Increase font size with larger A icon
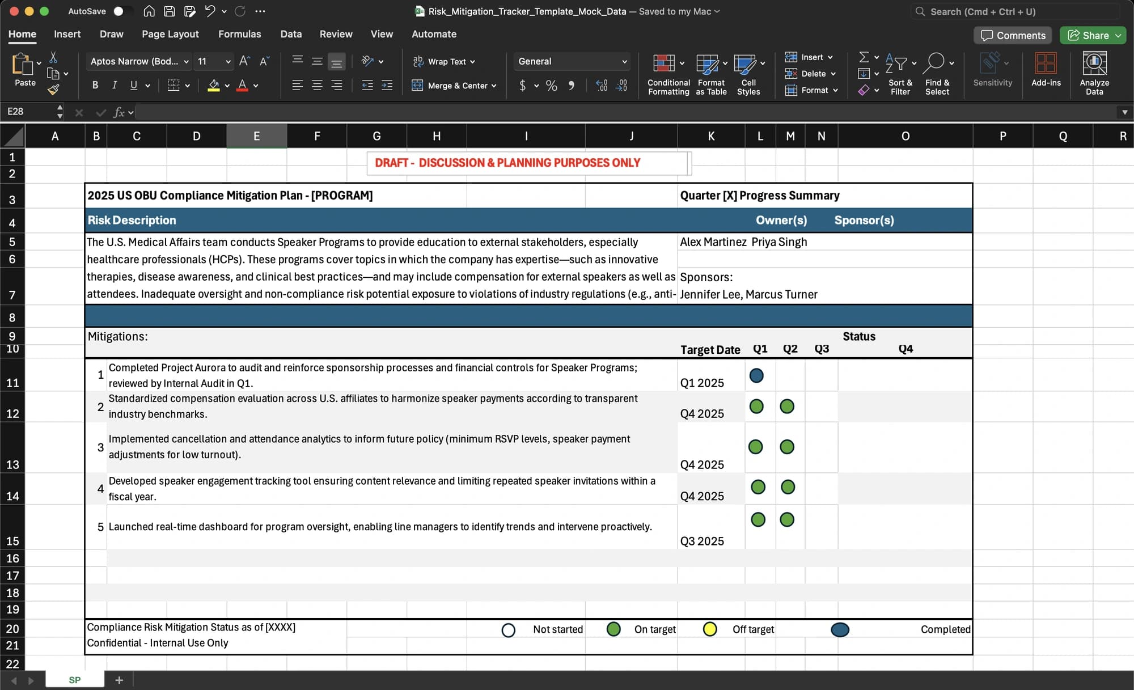1134x690 pixels. [244, 61]
